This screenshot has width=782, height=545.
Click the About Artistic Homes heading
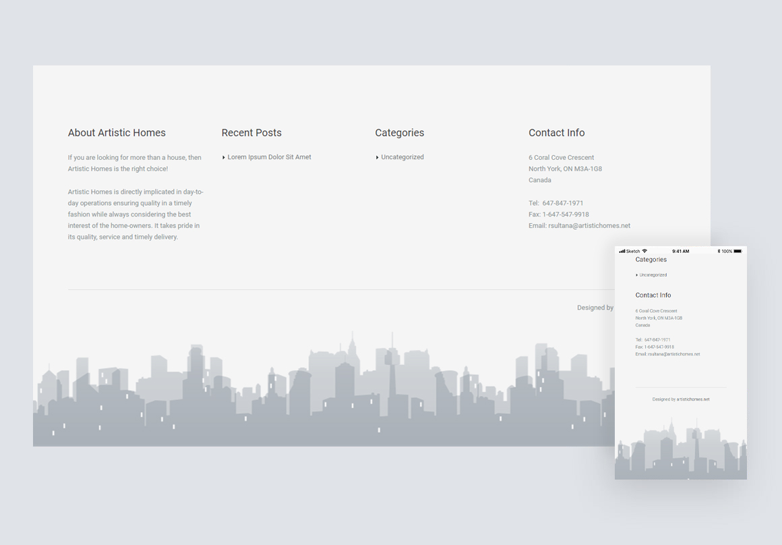[117, 133]
